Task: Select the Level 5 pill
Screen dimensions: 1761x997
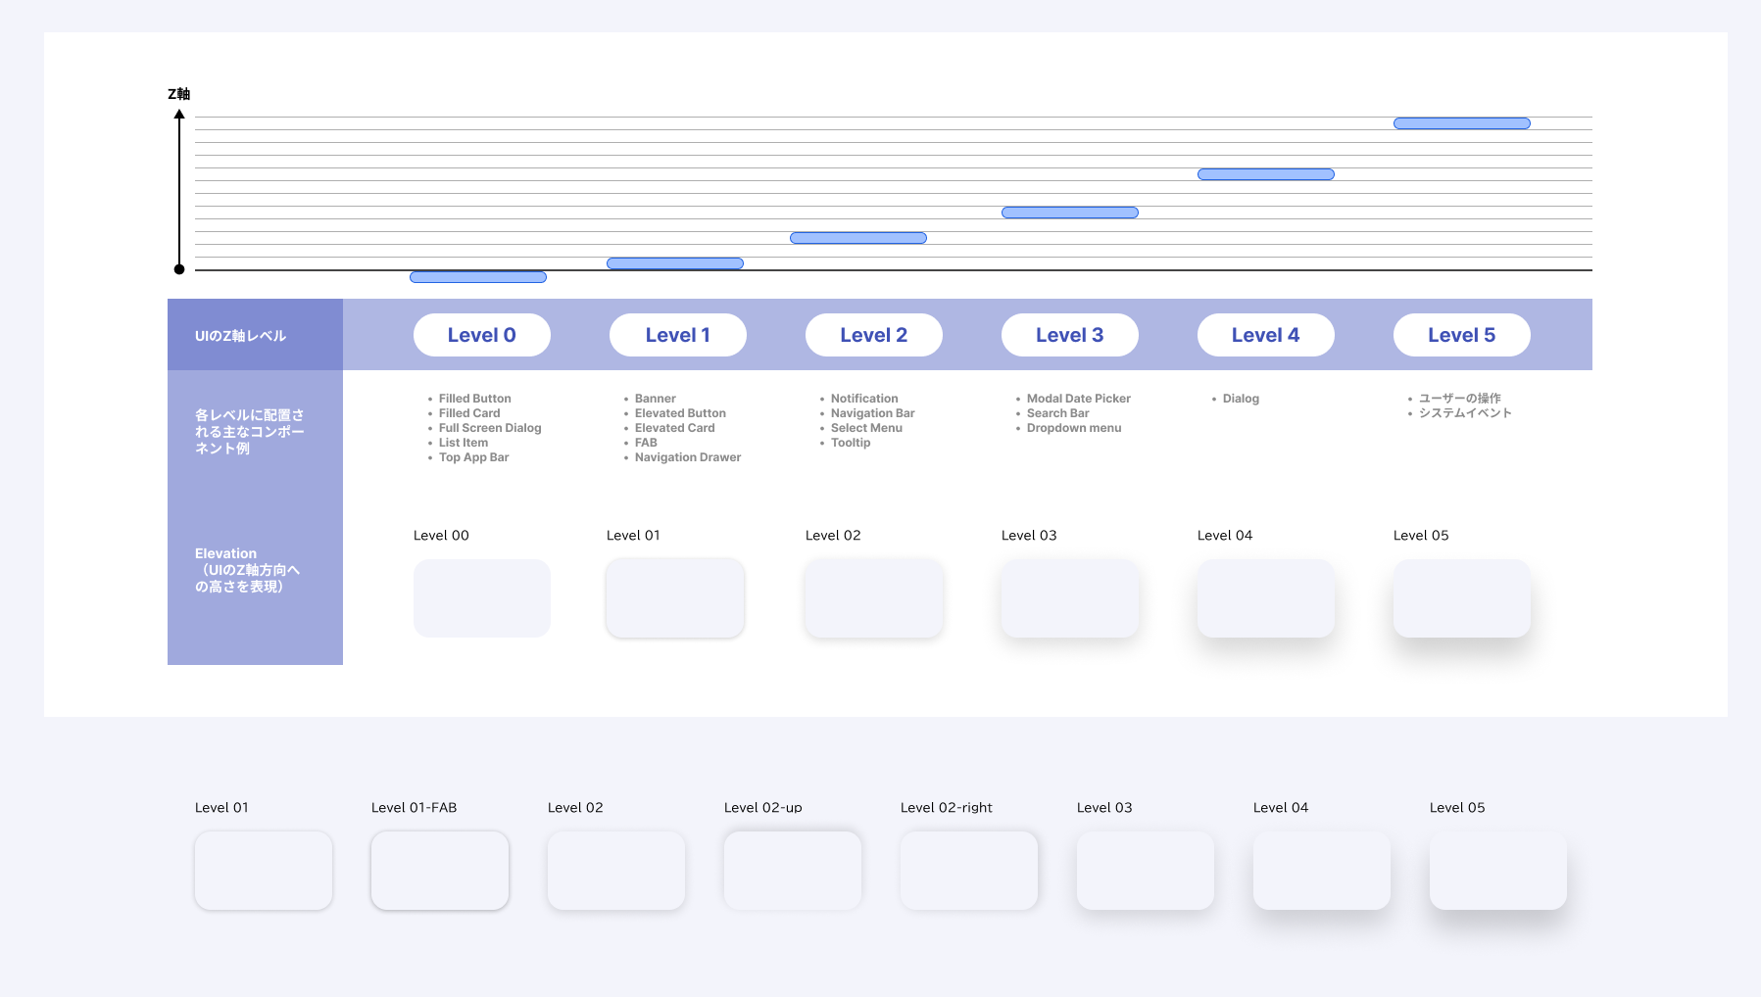Action: (1461, 335)
